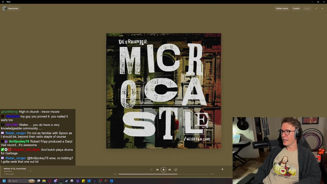
Task: Click the Radar_ranger username in chat about Spoon
Action: point(16,133)
